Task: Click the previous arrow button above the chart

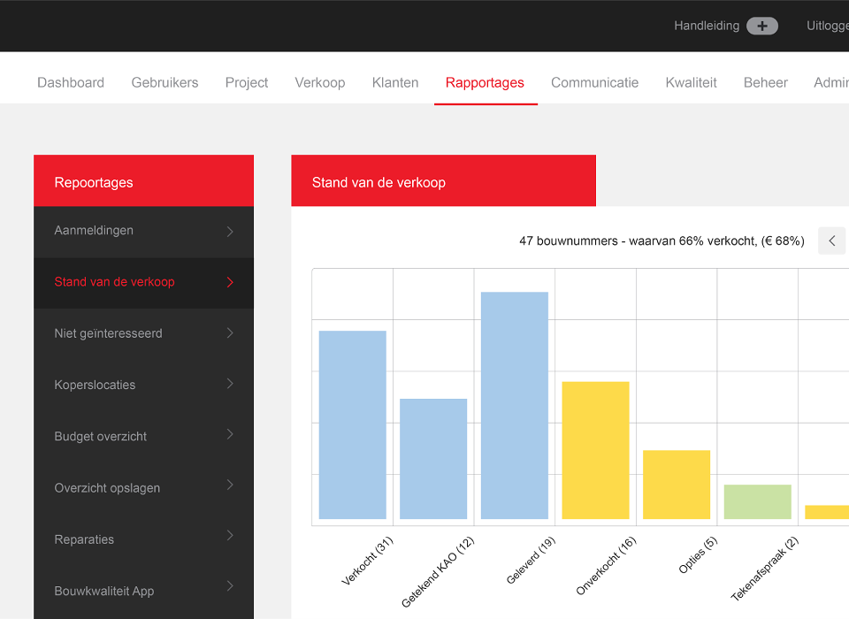Action: tap(831, 241)
